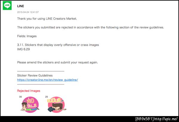Click the dashed divider below the guideline link

pos(41,84)
